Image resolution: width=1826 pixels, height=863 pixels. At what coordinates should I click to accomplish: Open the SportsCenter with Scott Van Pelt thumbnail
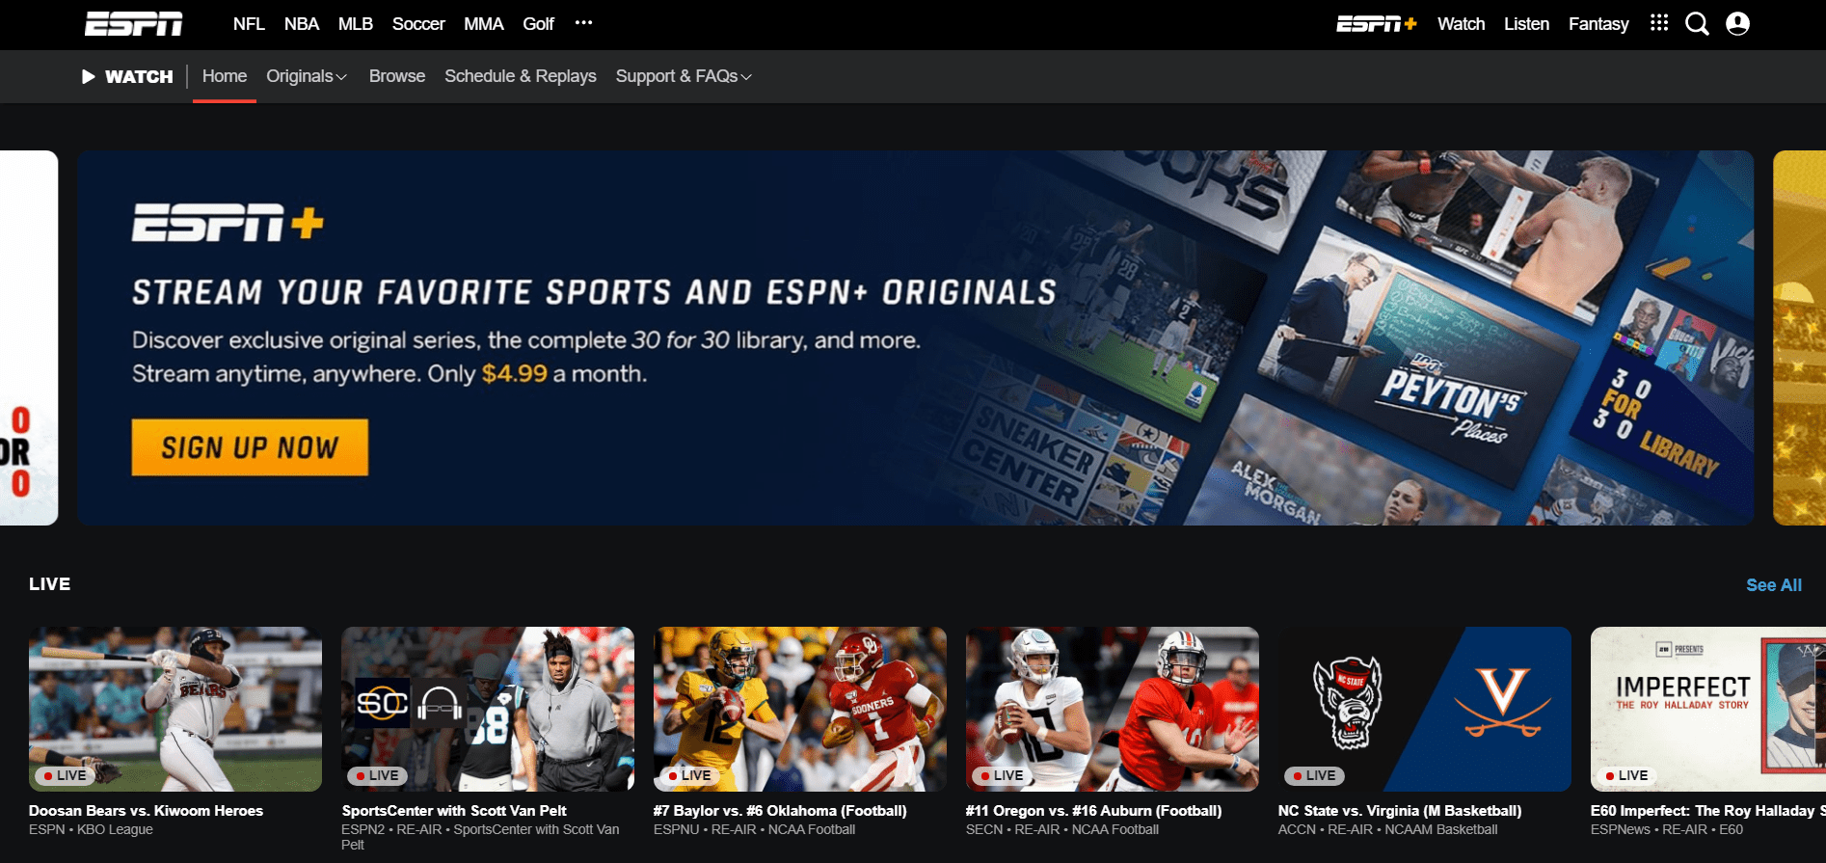point(488,710)
